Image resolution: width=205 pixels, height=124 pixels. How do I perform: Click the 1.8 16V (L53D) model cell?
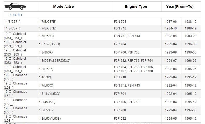click(x=50, y=94)
